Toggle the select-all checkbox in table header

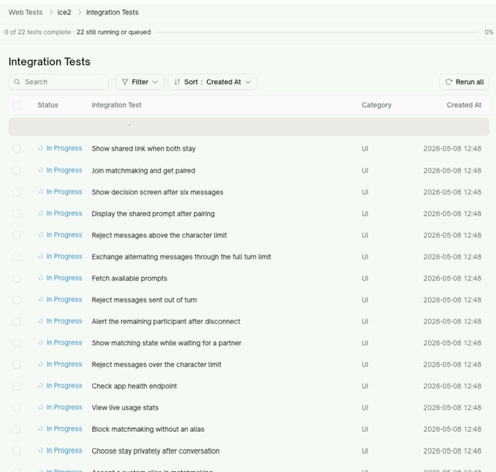[x=17, y=105]
